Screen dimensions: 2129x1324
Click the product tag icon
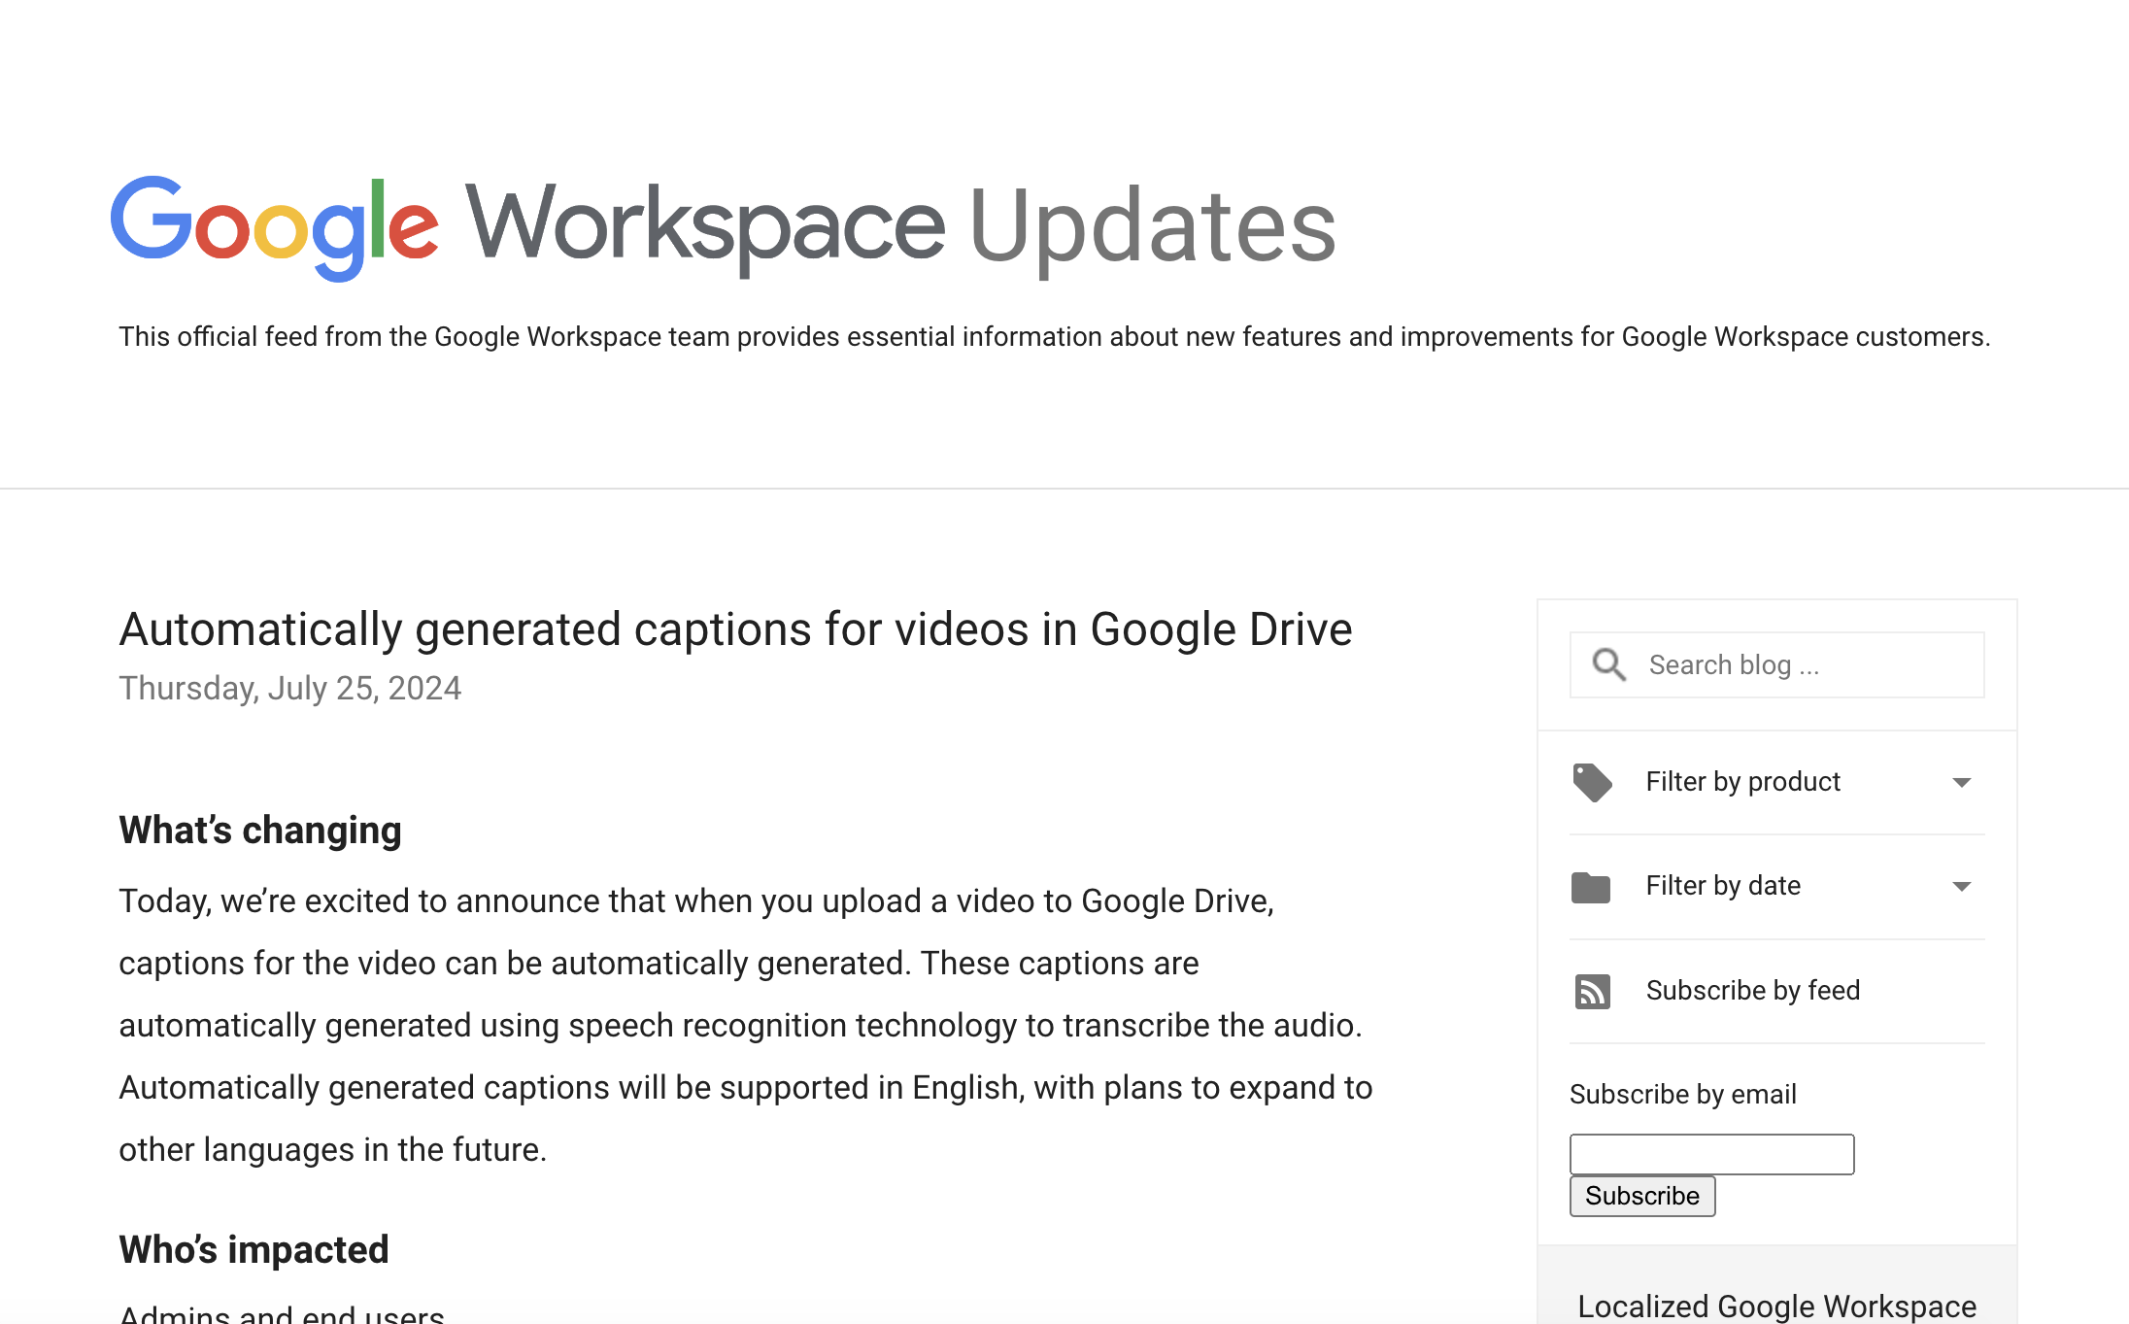[1592, 783]
